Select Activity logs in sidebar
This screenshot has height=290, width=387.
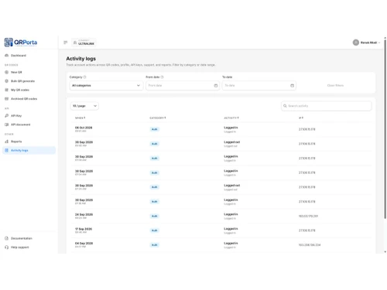click(x=29, y=150)
